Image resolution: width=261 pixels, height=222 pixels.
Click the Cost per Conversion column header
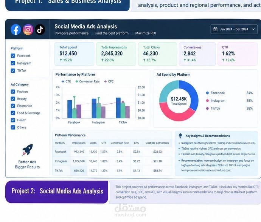[x=157, y=143]
